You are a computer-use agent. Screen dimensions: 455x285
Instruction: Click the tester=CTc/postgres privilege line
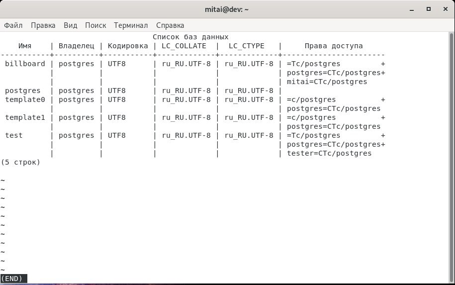pyautogui.click(x=329, y=153)
